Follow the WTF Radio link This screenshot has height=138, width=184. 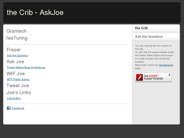[x=18, y=79]
